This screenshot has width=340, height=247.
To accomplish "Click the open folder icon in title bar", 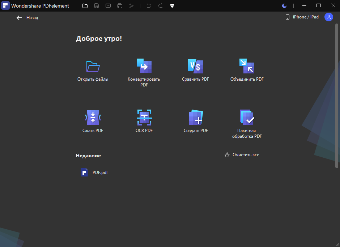I will [85, 6].
